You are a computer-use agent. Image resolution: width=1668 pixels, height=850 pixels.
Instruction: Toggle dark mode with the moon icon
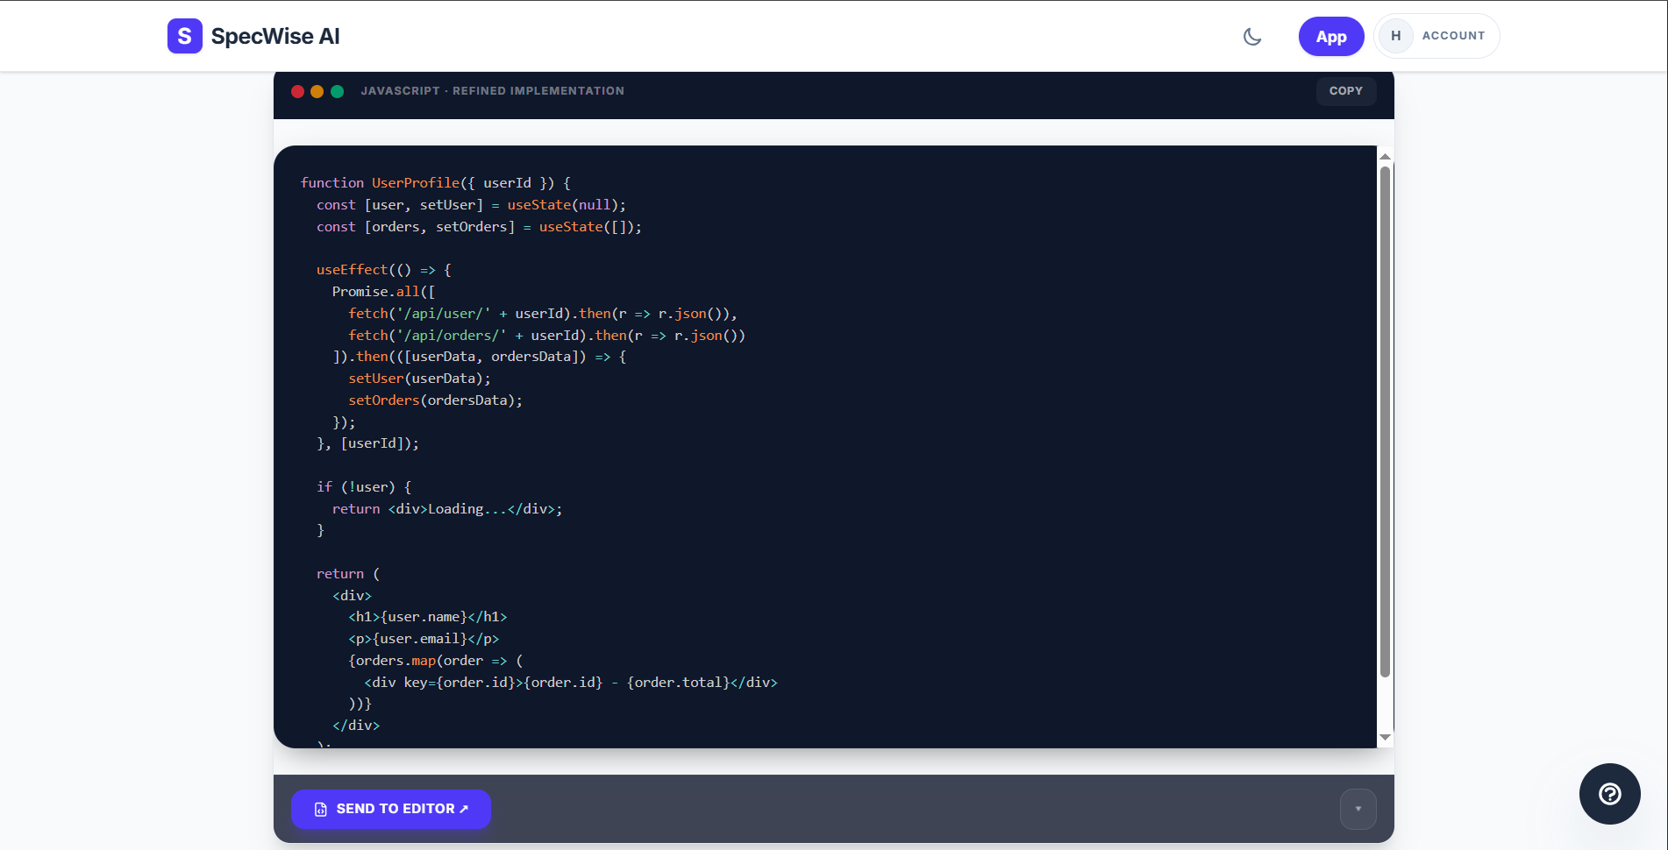point(1252,37)
